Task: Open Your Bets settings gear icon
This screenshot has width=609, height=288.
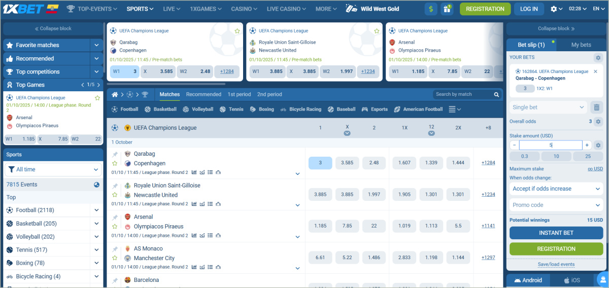Action: point(598,58)
